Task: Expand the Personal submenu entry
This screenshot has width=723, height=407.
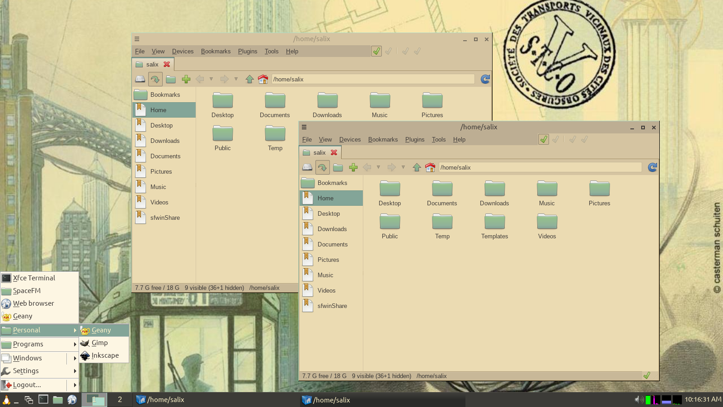Action: coord(39,330)
